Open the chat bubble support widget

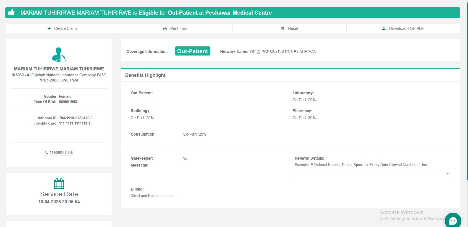point(453,220)
